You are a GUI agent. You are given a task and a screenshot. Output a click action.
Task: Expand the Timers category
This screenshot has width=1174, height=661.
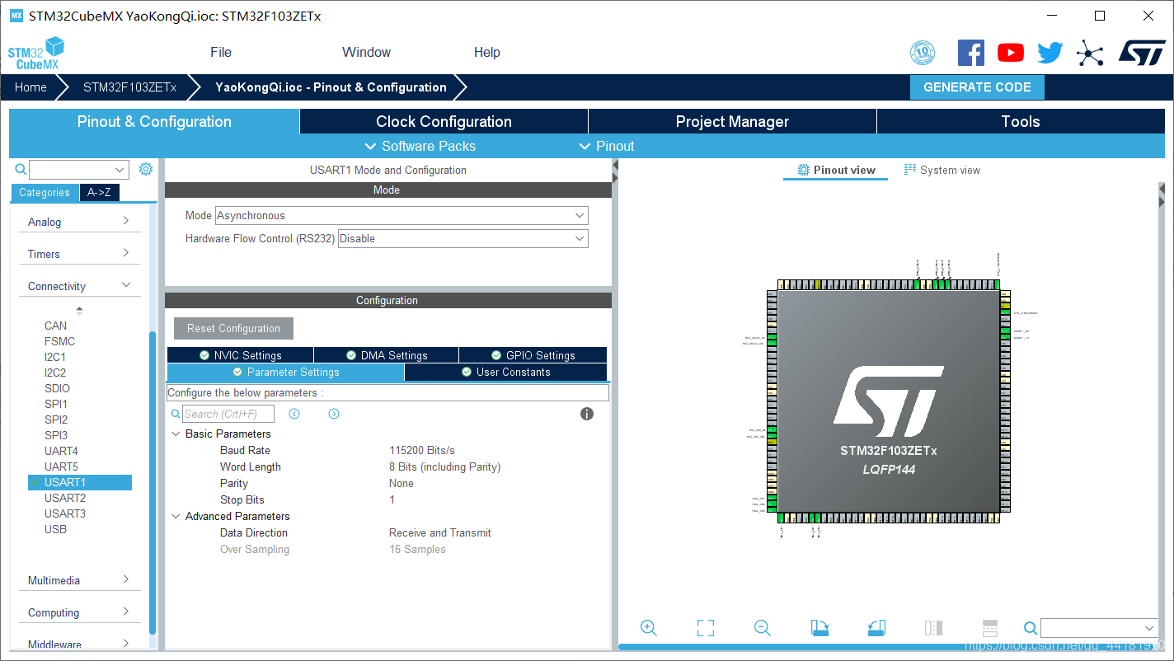[79, 254]
